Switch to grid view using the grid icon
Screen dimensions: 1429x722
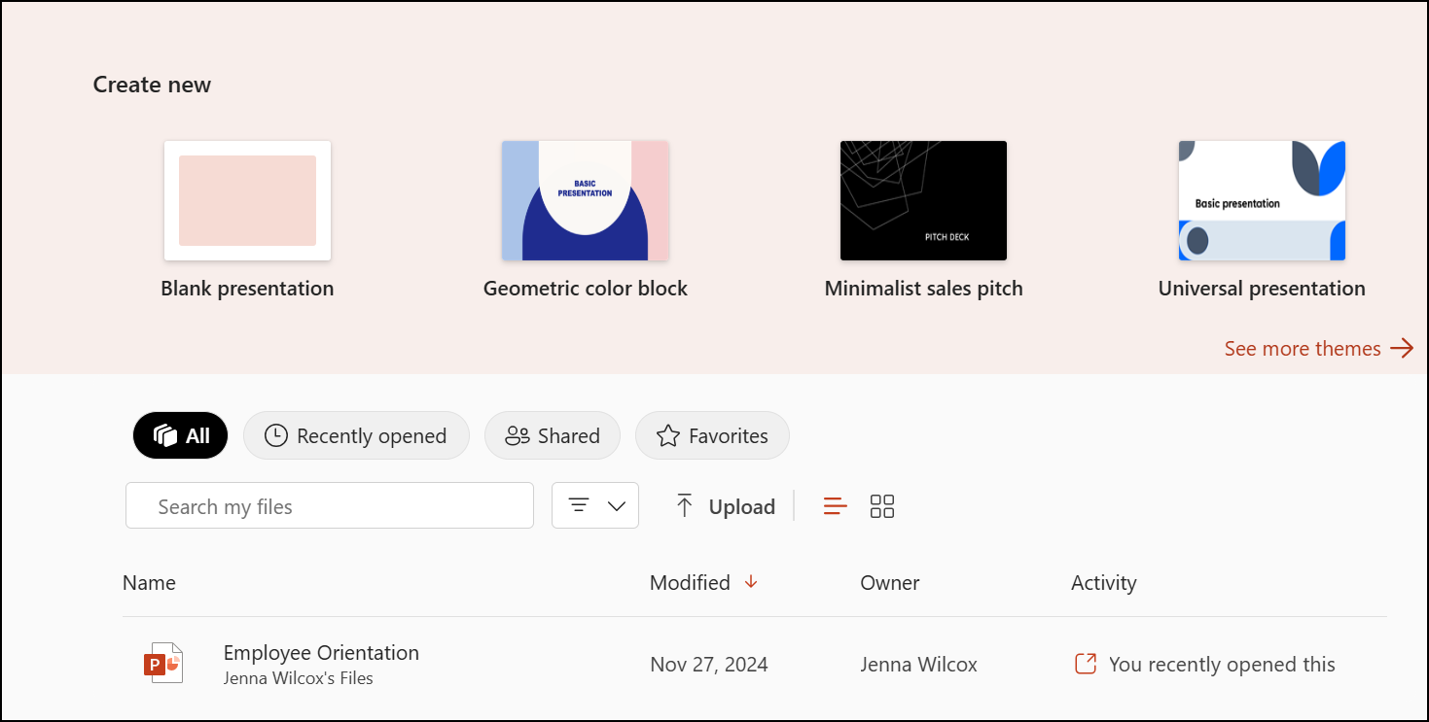pyautogui.click(x=882, y=505)
